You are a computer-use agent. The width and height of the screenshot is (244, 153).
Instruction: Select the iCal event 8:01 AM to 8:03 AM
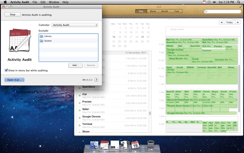pos(113,95)
